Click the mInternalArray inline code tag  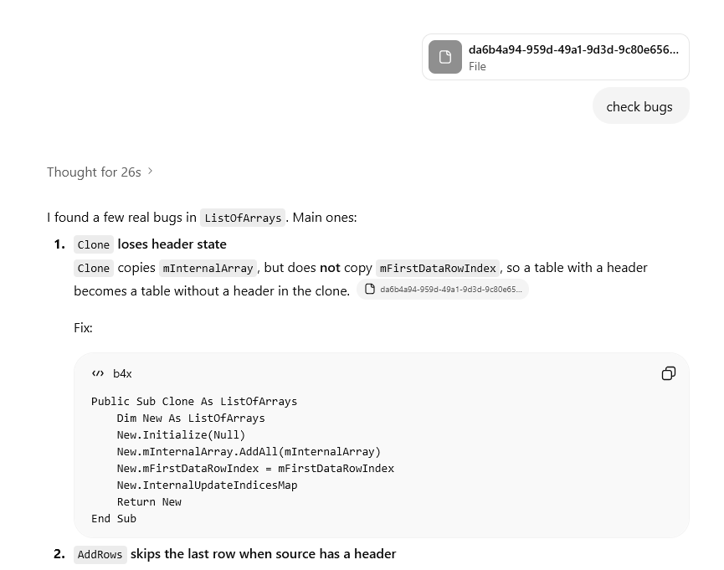tap(208, 268)
